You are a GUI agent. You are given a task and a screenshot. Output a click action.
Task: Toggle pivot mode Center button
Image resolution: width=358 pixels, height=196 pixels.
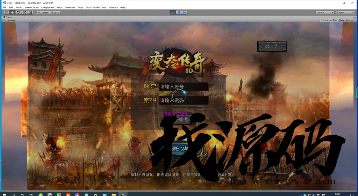click(43, 13)
